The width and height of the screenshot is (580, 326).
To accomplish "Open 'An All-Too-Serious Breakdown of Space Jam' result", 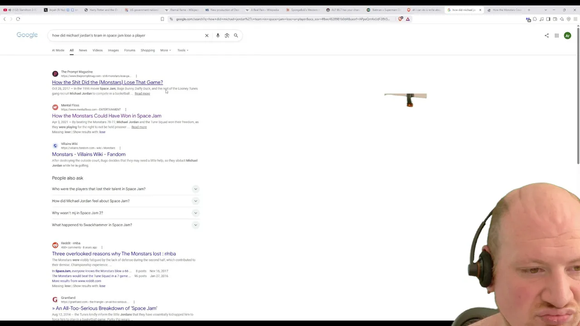I will pos(105,308).
